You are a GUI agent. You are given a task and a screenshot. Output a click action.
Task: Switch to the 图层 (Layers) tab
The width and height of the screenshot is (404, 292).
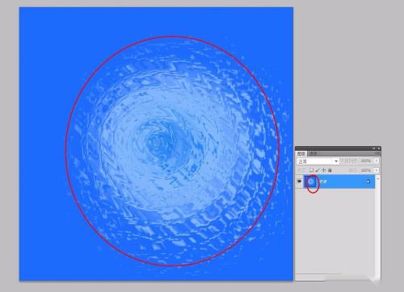(301, 153)
